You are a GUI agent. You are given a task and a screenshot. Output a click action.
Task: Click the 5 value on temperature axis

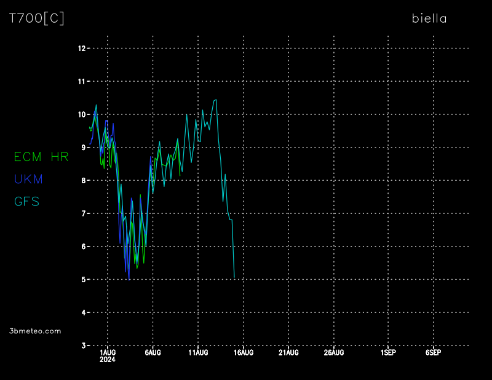82,280
